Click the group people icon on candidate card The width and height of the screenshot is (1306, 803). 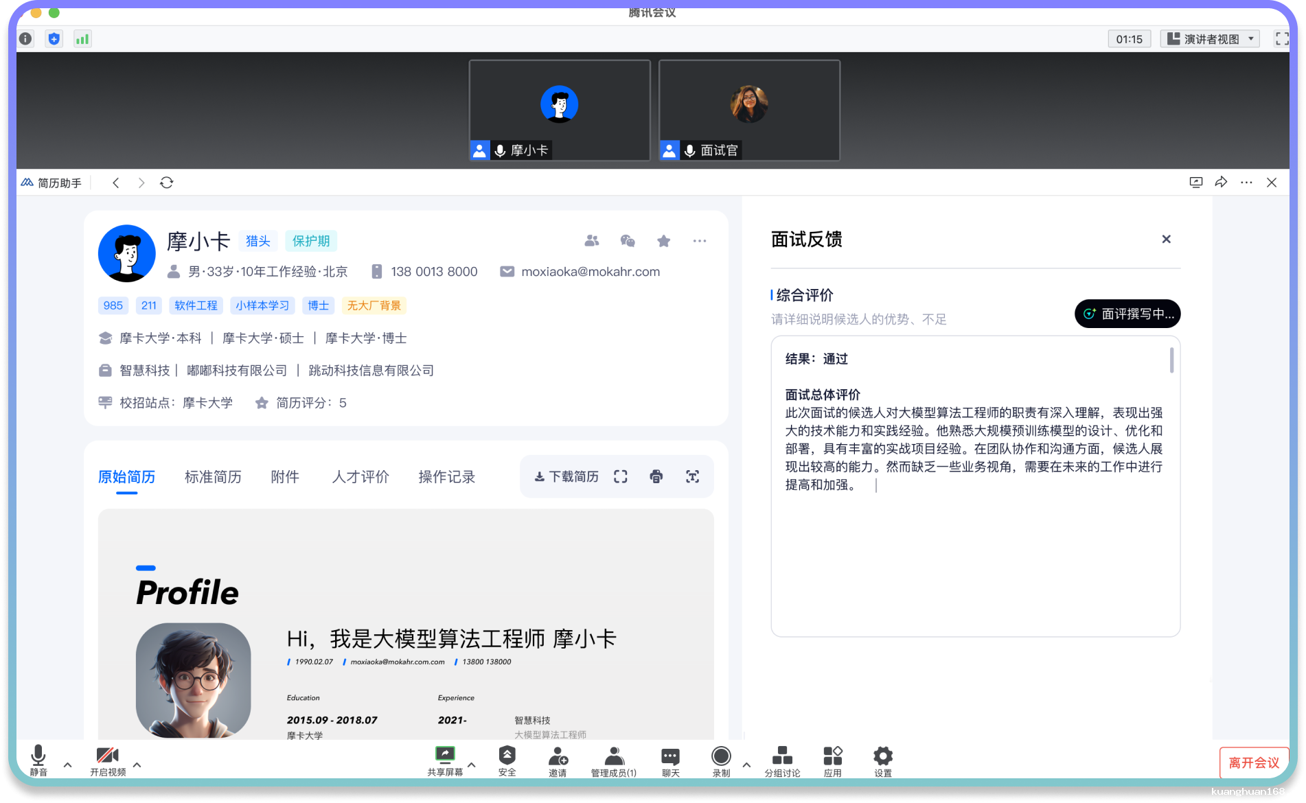[592, 241]
